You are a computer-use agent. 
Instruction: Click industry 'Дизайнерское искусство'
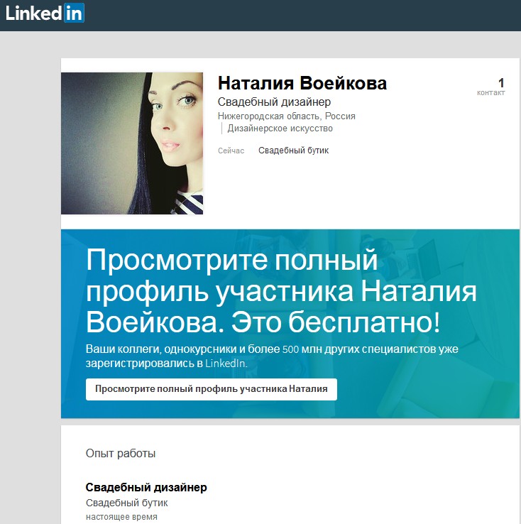click(280, 129)
